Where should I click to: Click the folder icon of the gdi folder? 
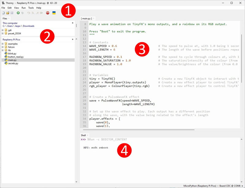pos(6,30)
